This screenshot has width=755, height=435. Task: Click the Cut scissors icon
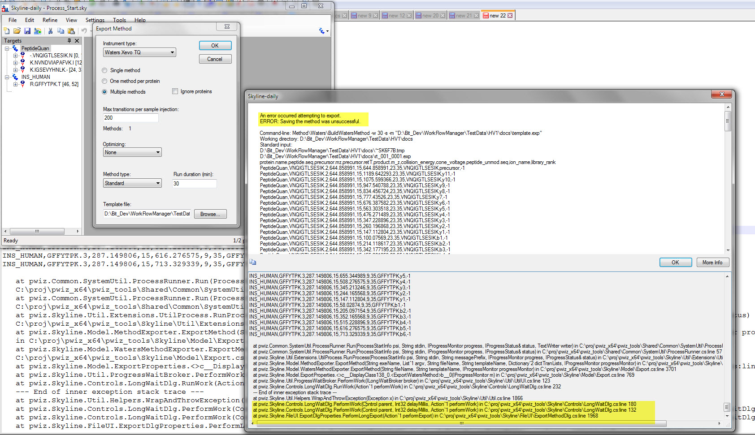pos(50,31)
